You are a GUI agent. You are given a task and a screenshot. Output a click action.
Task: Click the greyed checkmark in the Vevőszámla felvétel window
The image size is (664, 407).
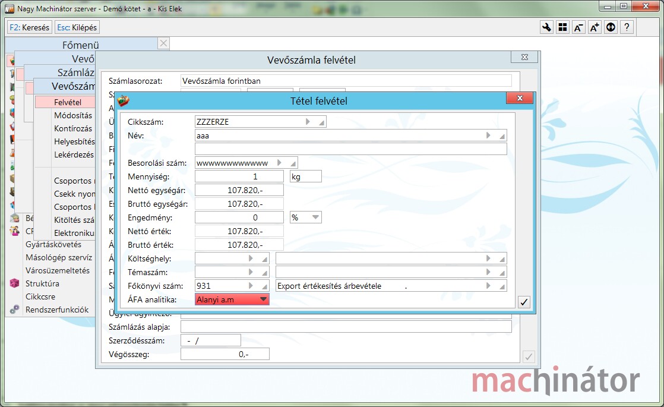pyautogui.click(x=529, y=356)
